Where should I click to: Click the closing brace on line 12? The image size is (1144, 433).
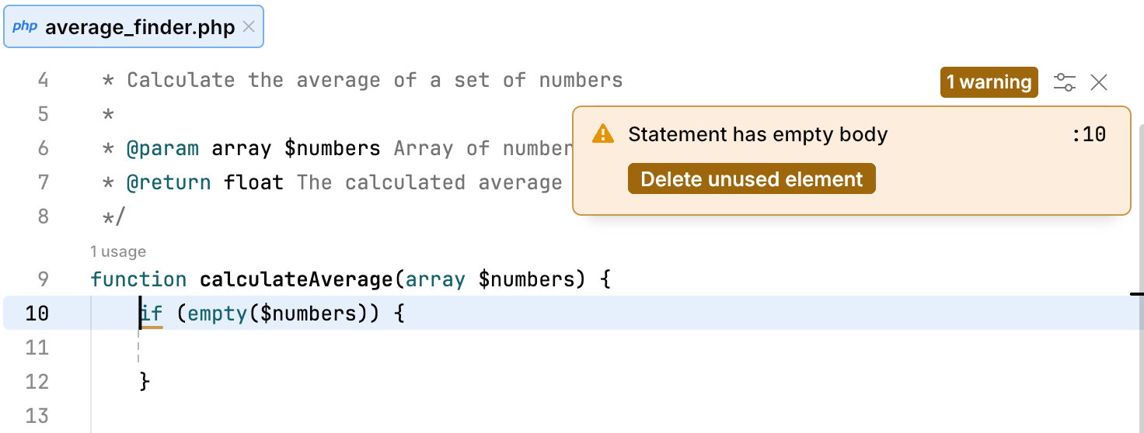click(x=144, y=382)
